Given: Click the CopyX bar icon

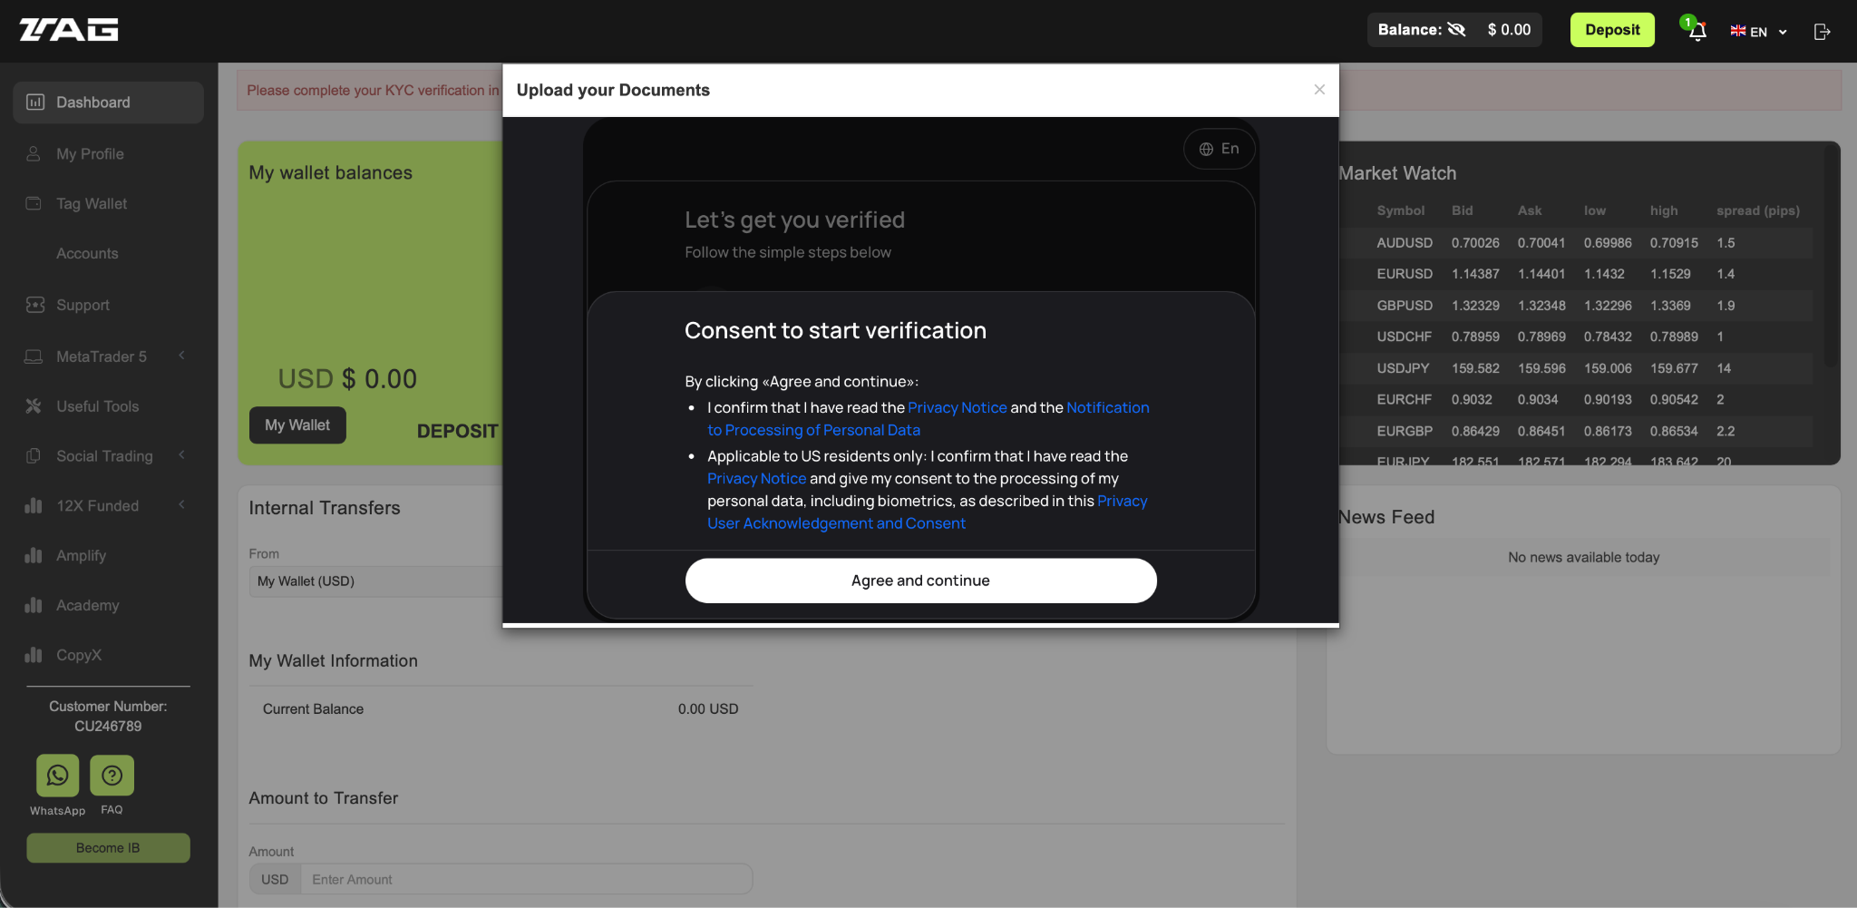Looking at the screenshot, I should coord(34,655).
